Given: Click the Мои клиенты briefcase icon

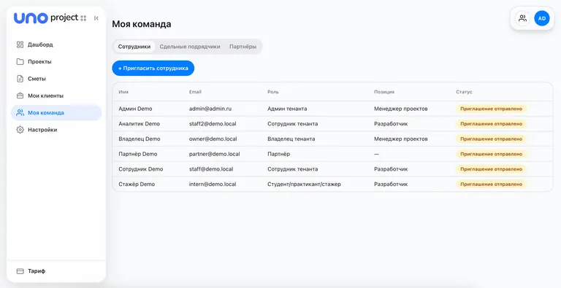Looking at the screenshot, I should (20, 96).
